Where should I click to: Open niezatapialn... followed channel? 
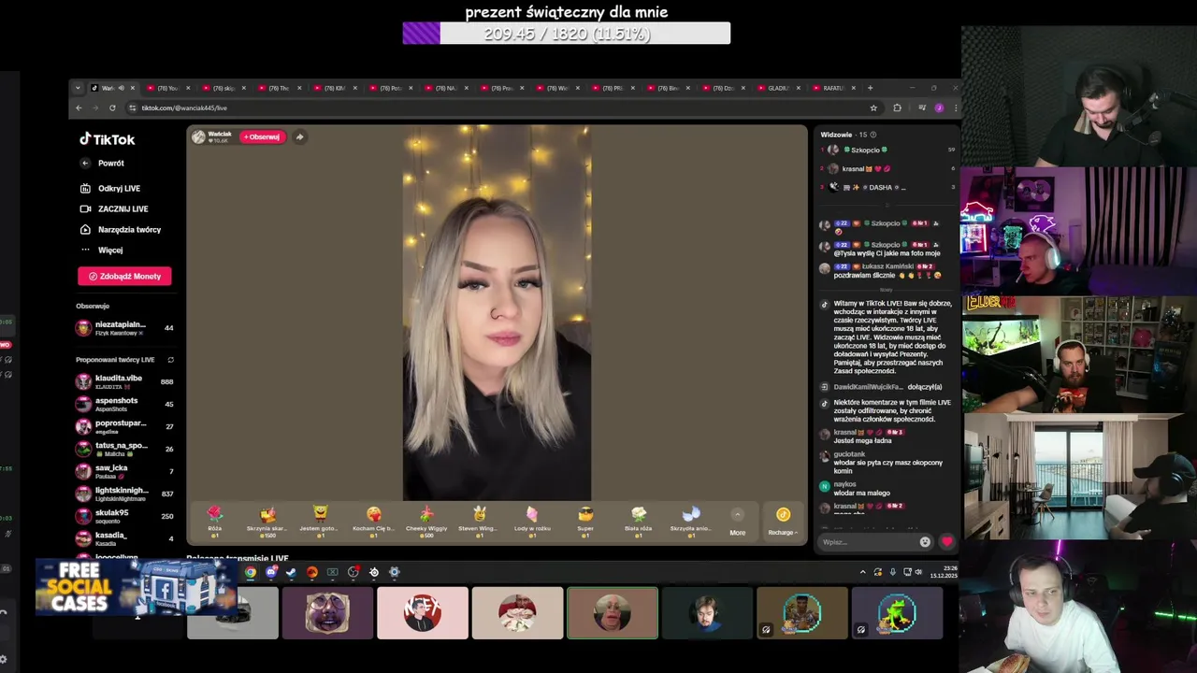pyautogui.click(x=124, y=327)
